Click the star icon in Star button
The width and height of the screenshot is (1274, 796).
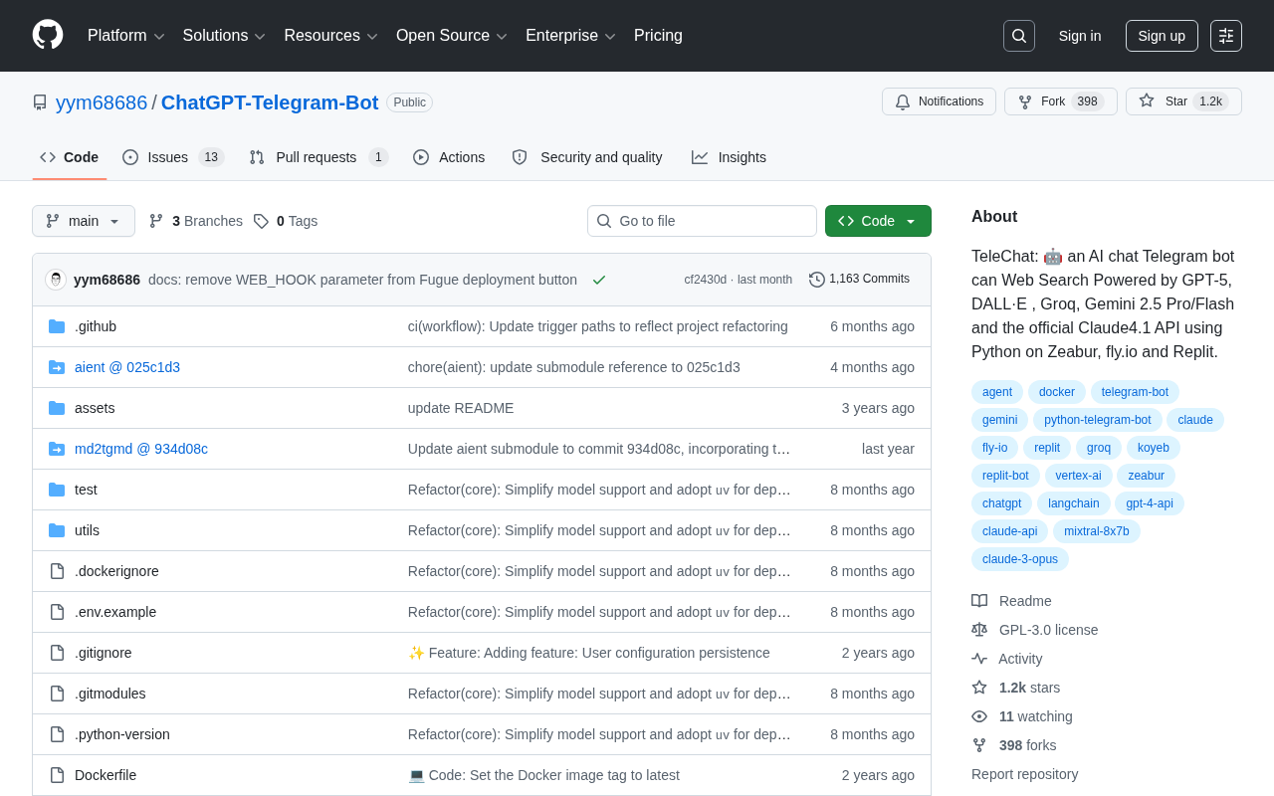pyautogui.click(x=1147, y=100)
